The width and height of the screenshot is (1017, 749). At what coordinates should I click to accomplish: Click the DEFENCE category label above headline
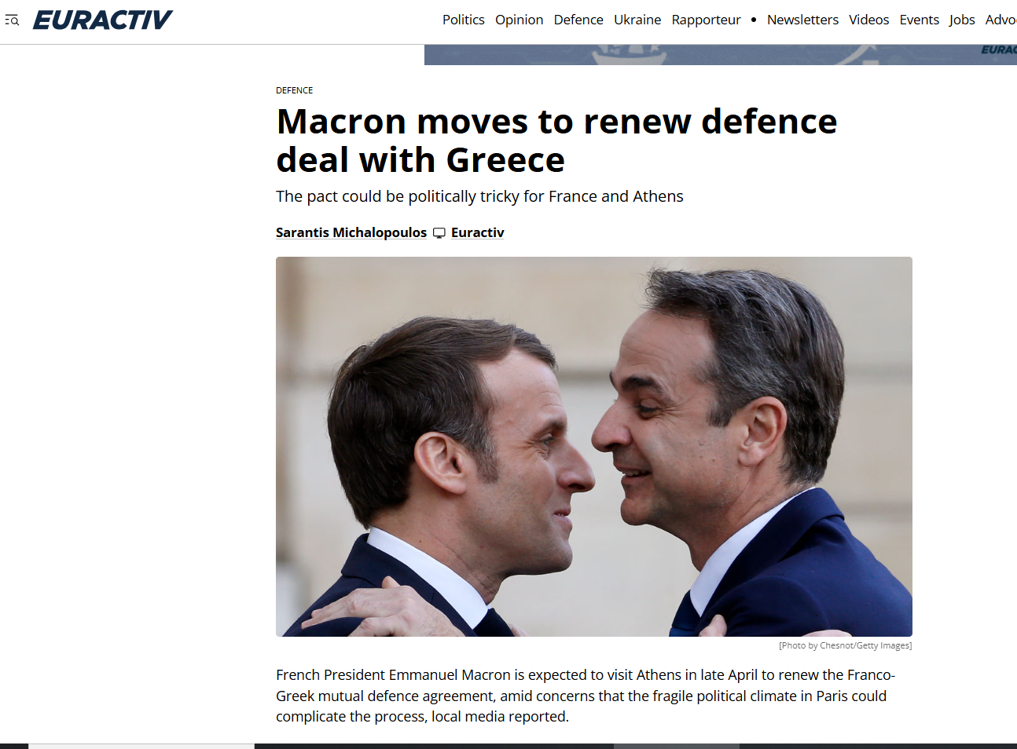coord(294,90)
